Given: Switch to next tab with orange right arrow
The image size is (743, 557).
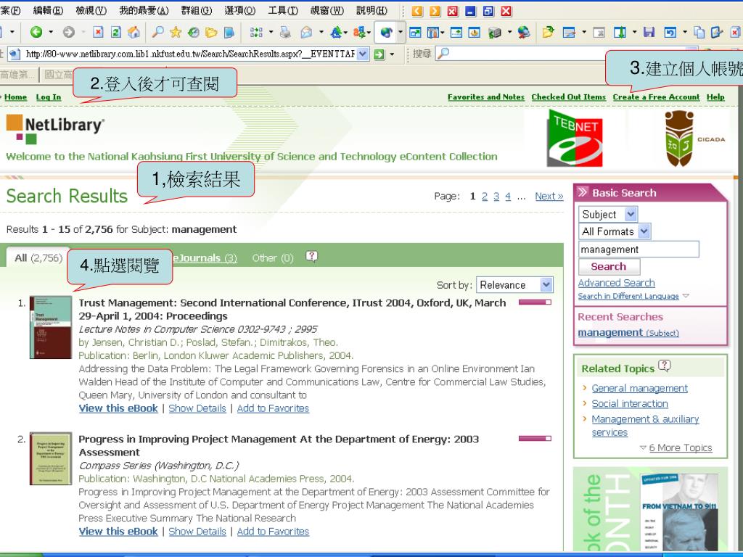Looking at the screenshot, I should point(435,11).
